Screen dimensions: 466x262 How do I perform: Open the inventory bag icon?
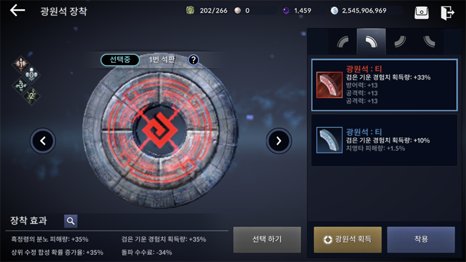[x=421, y=13]
